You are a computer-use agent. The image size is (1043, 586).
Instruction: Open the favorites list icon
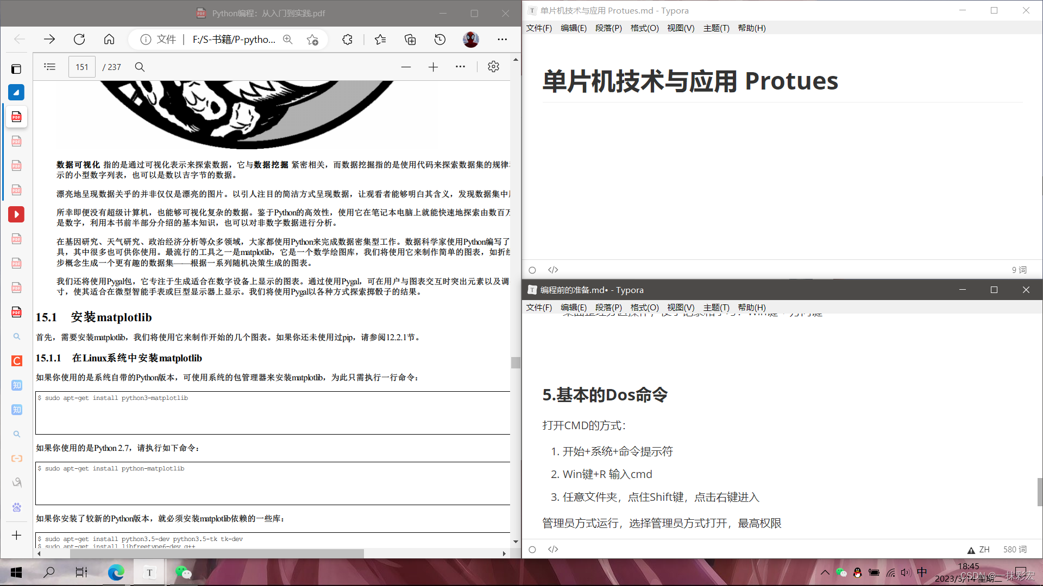[380, 39]
